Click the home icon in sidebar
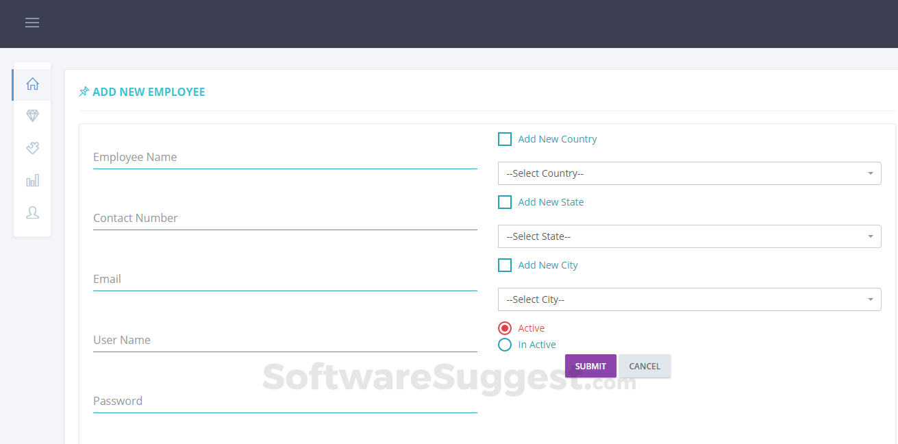 point(32,84)
